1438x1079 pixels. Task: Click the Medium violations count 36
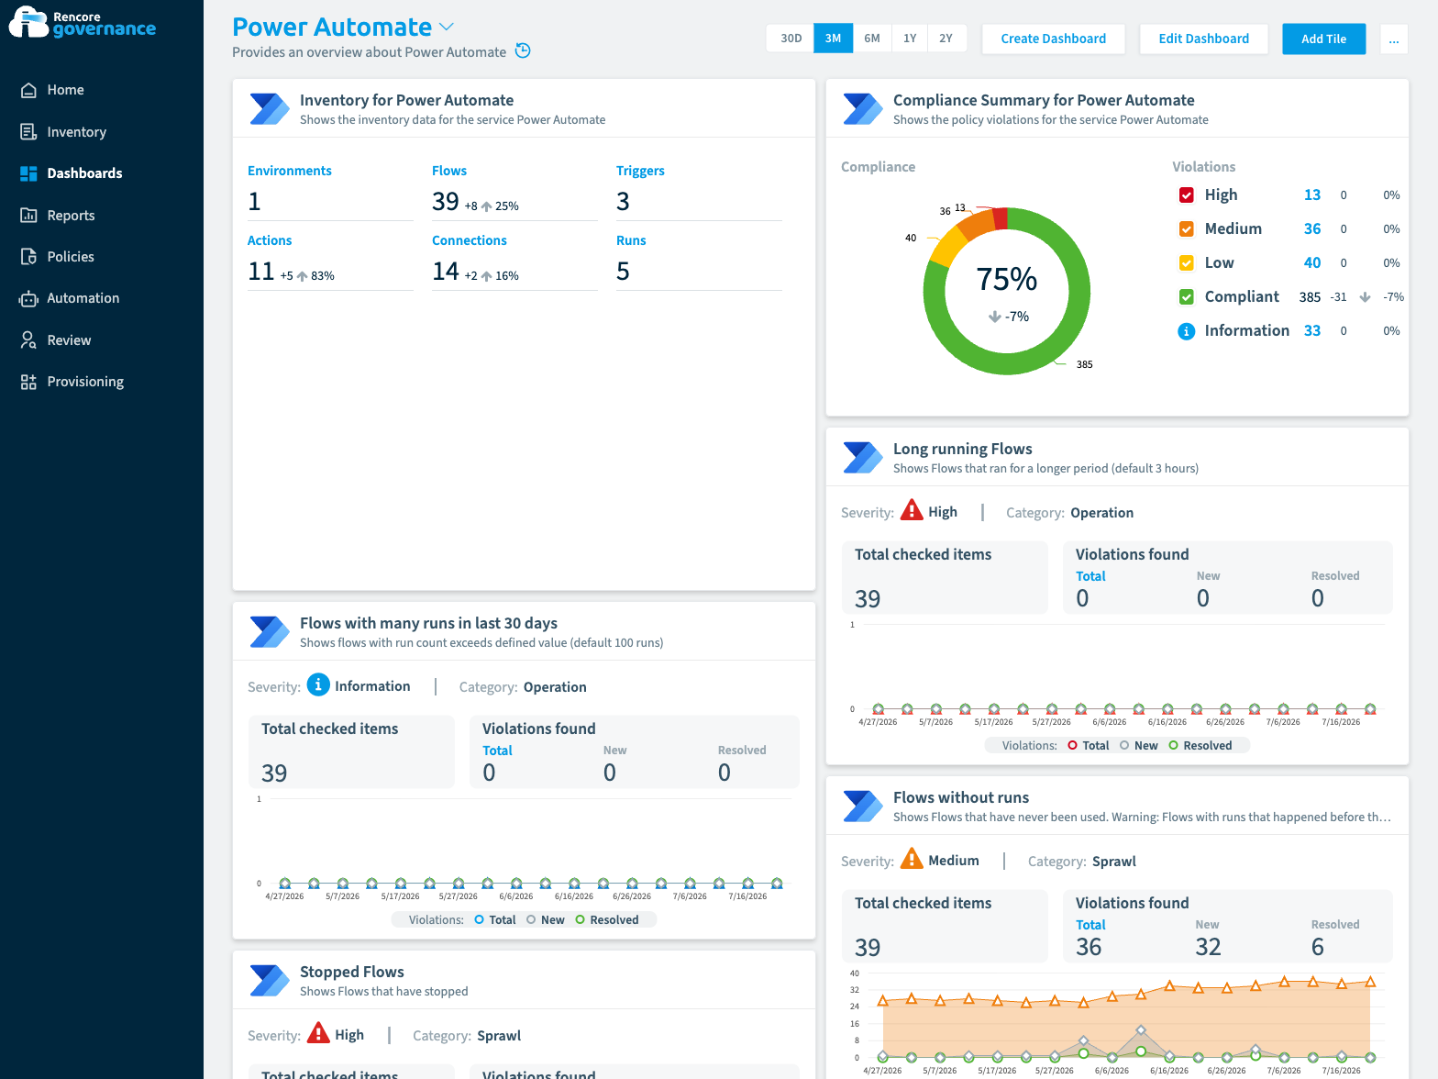coord(1312,228)
